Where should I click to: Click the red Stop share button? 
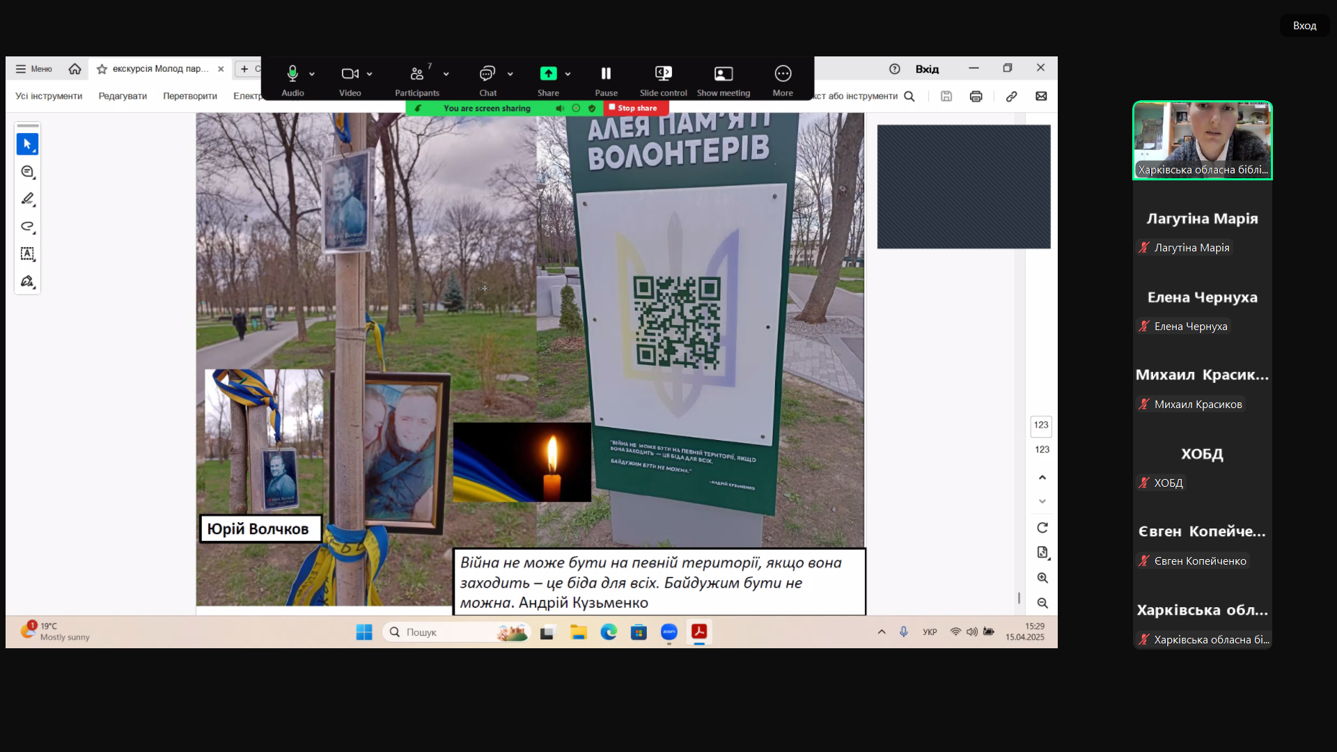tap(633, 108)
